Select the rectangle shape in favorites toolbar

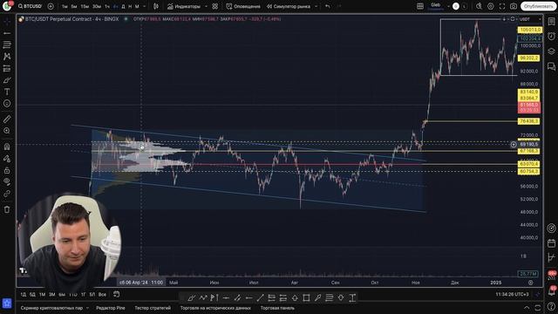point(306,297)
